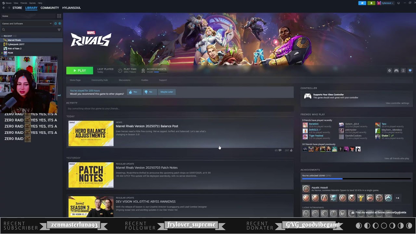Click comment icon on Balance Post
The width and height of the screenshot is (416, 234).
(280, 150)
